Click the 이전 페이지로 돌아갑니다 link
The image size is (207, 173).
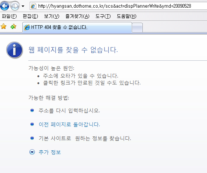click(x=69, y=124)
